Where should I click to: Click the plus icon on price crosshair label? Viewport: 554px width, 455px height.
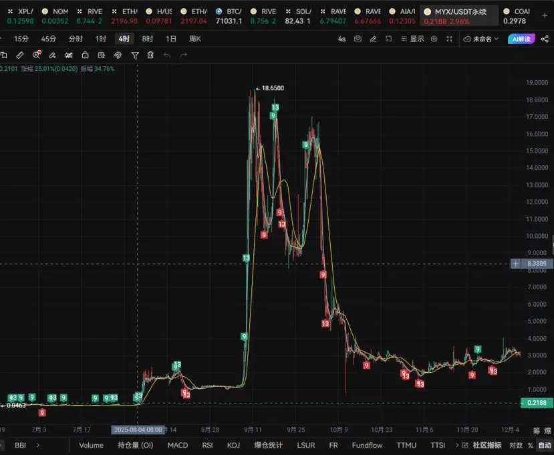click(515, 263)
